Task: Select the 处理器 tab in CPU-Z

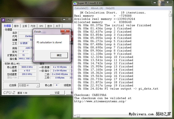Action: click(7, 26)
